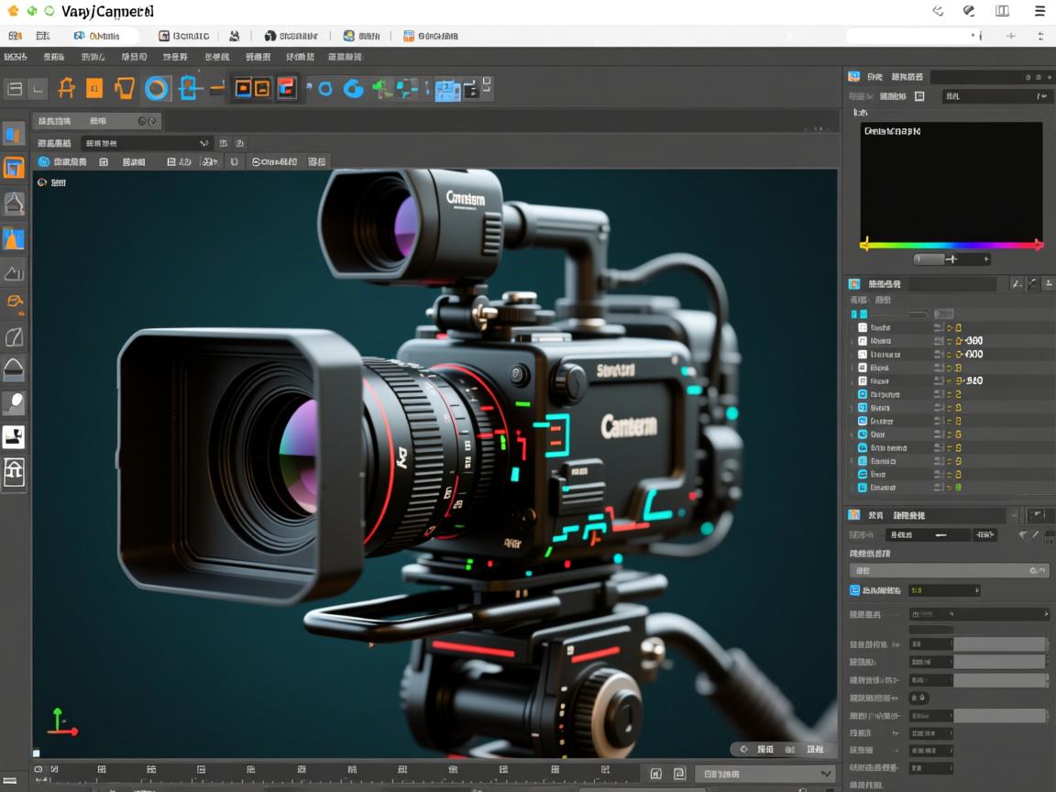The width and height of the screenshot is (1056, 792).
Task: Toggle the double-circle switch above the viewport
Action: pos(147,121)
